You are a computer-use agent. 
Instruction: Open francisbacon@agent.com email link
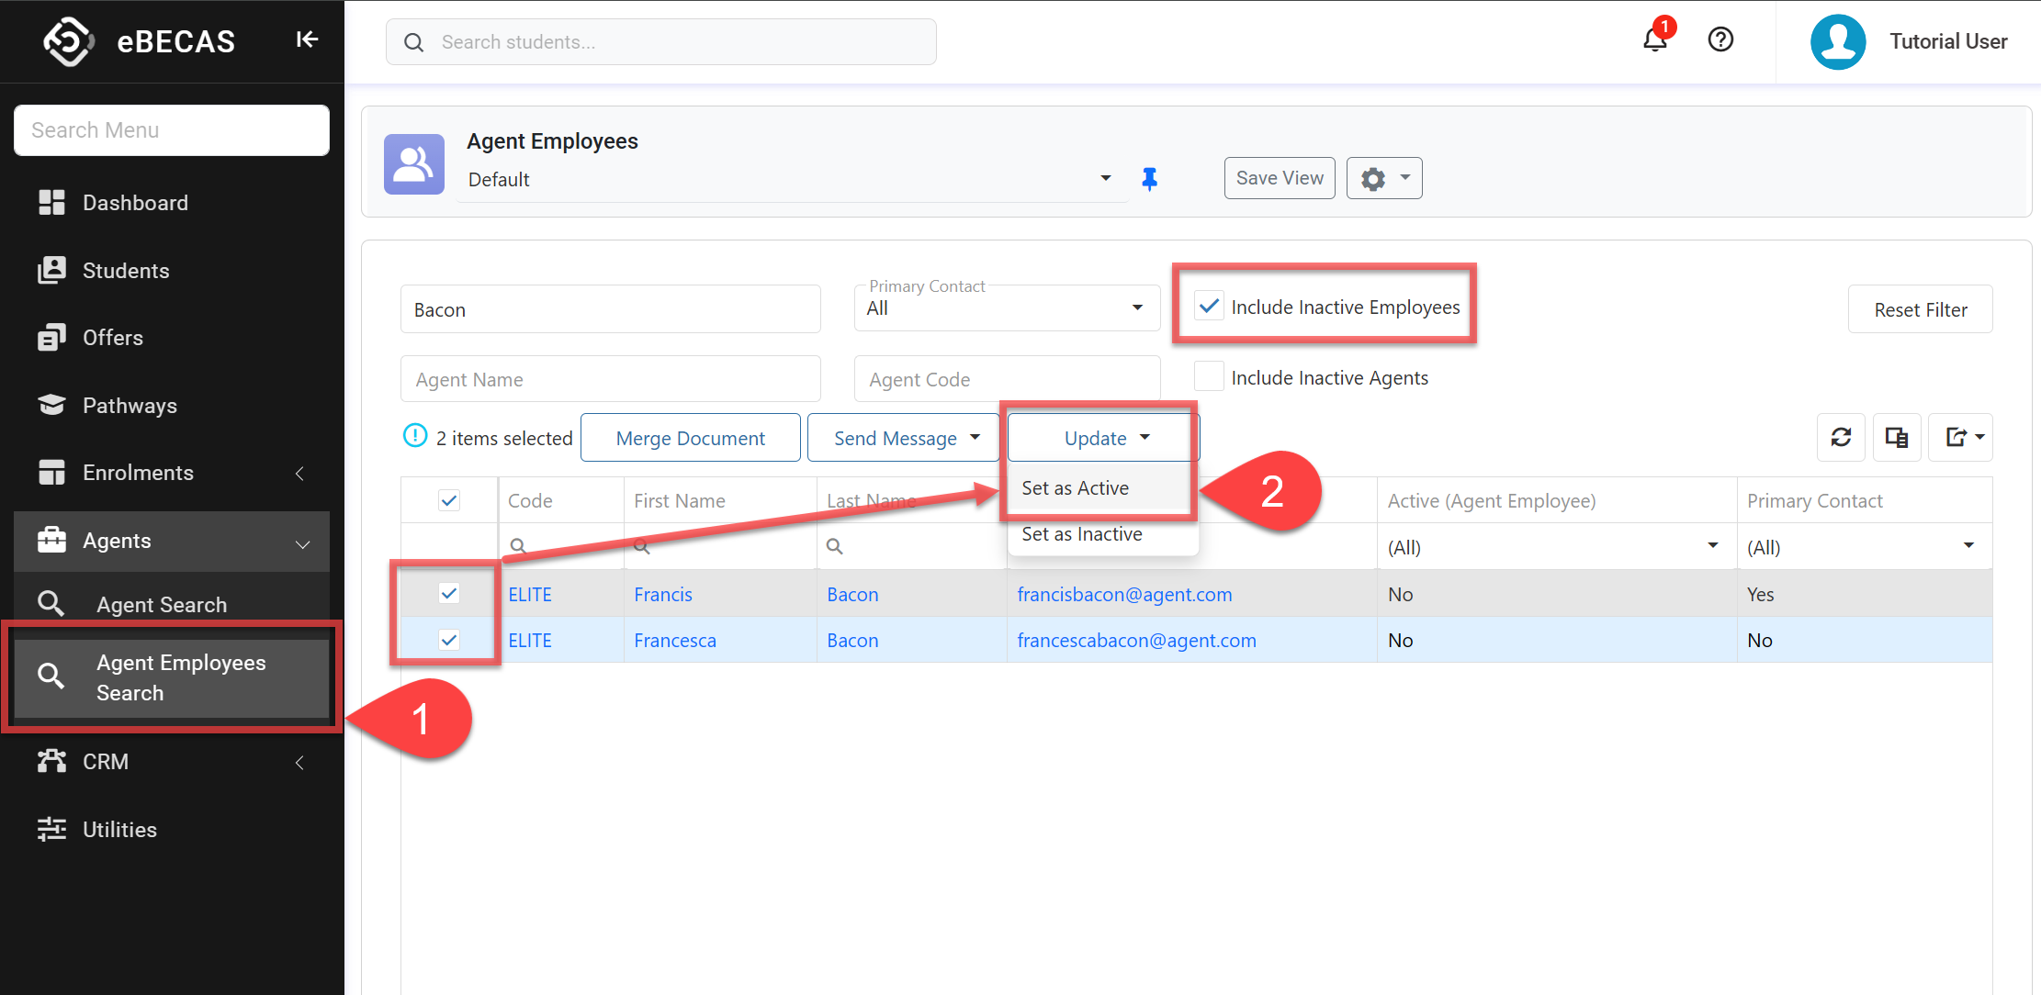point(1124,594)
